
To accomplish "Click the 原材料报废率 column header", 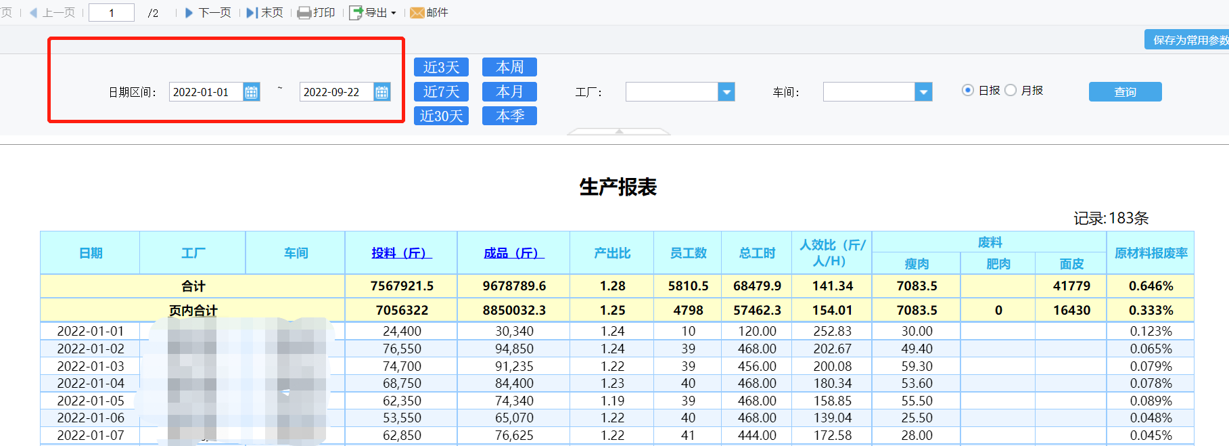I will [1151, 253].
